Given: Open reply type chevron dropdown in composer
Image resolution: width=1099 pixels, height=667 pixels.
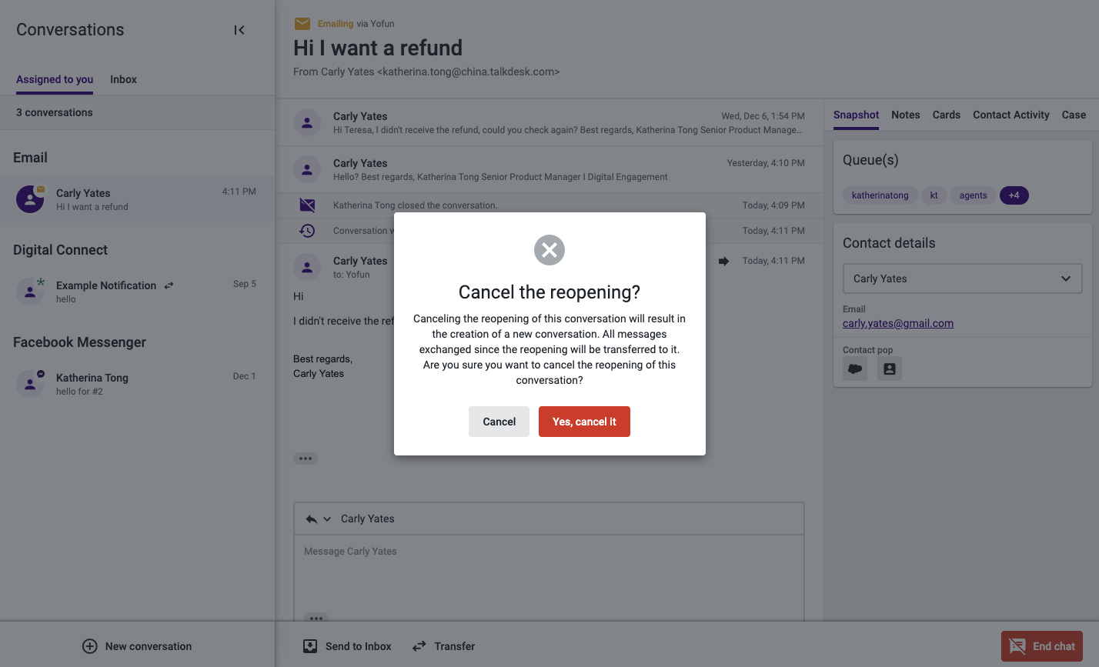Looking at the screenshot, I should 327,519.
